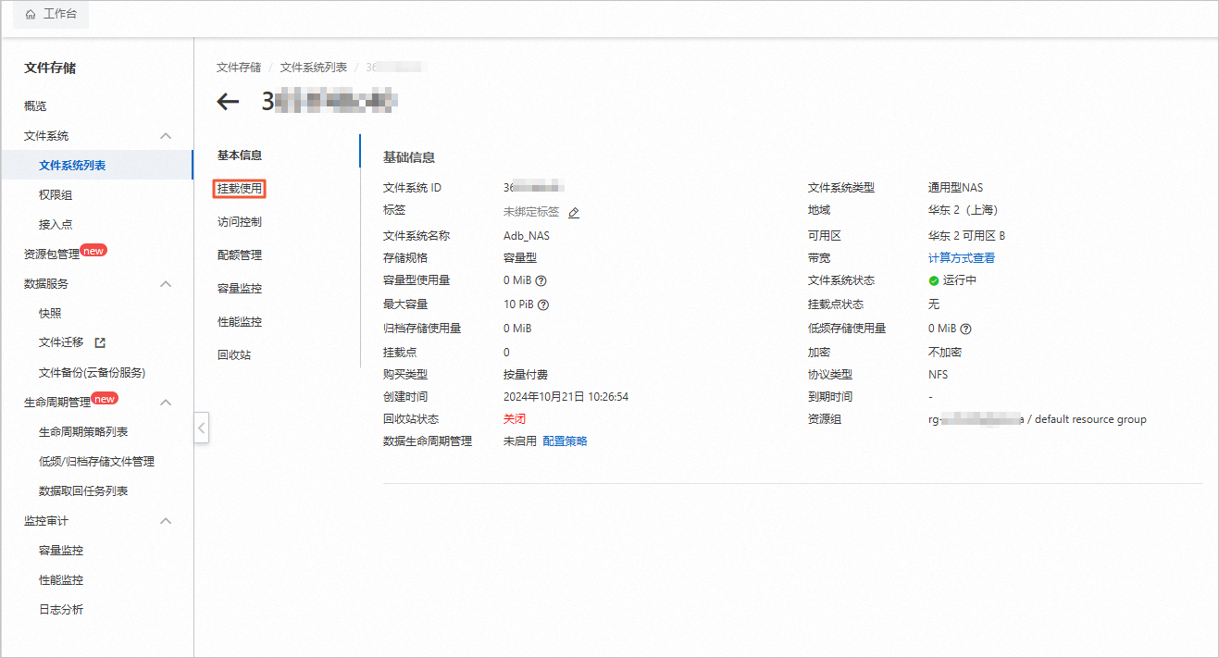Collapse the 数据服务 section
The width and height of the screenshot is (1219, 658).
click(165, 284)
